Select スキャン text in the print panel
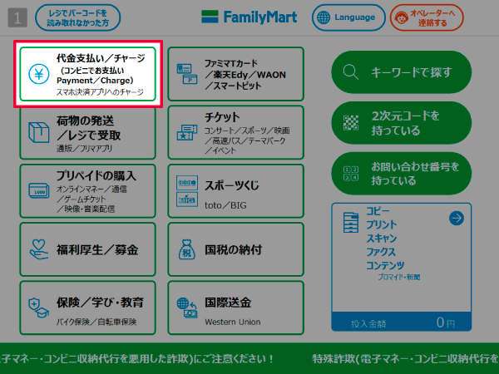The image size is (499, 374). tap(382, 239)
